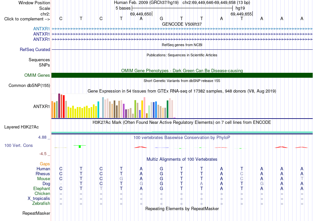This screenshot has height=221, width=313.
Task: Click the grey A in Dog row
Action: (x=202, y=183)
